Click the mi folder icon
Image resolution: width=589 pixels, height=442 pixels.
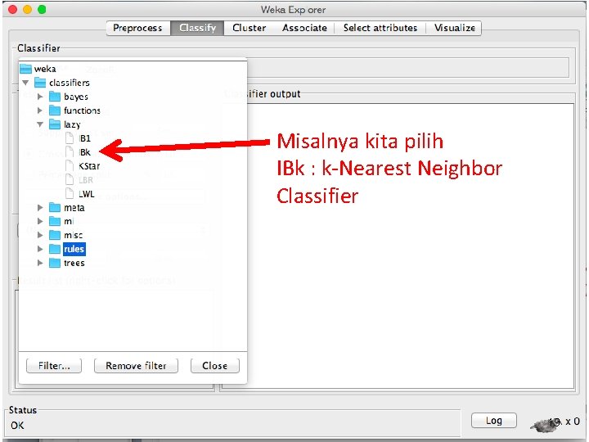(55, 221)
